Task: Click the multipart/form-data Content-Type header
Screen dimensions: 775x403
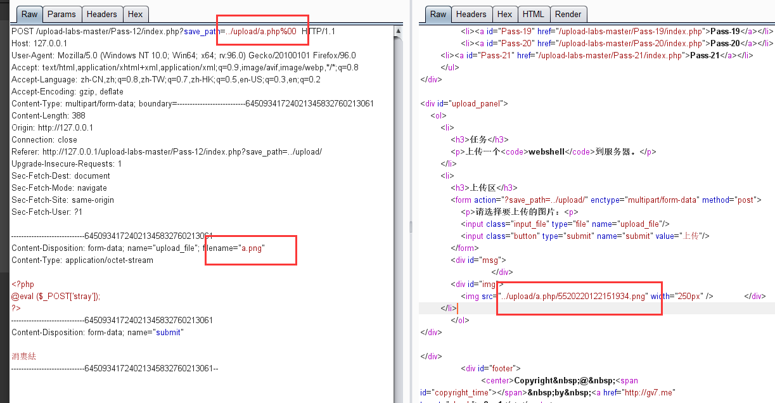Action: (x=193, y=103)
